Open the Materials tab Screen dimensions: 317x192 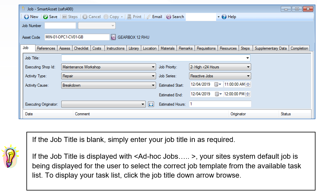[x=168, y=48]
